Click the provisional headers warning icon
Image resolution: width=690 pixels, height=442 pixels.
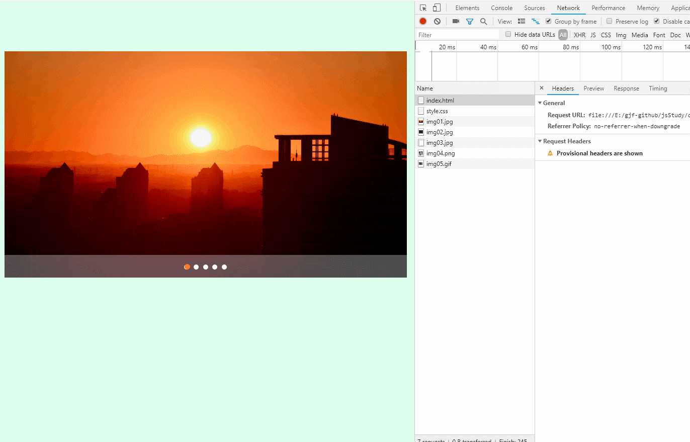(550, 153)
